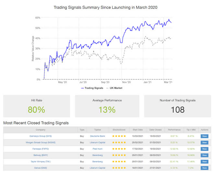214x175 pixels.
Task: Click the Hit Rate 80% card
Action: [x=36, y=106]
